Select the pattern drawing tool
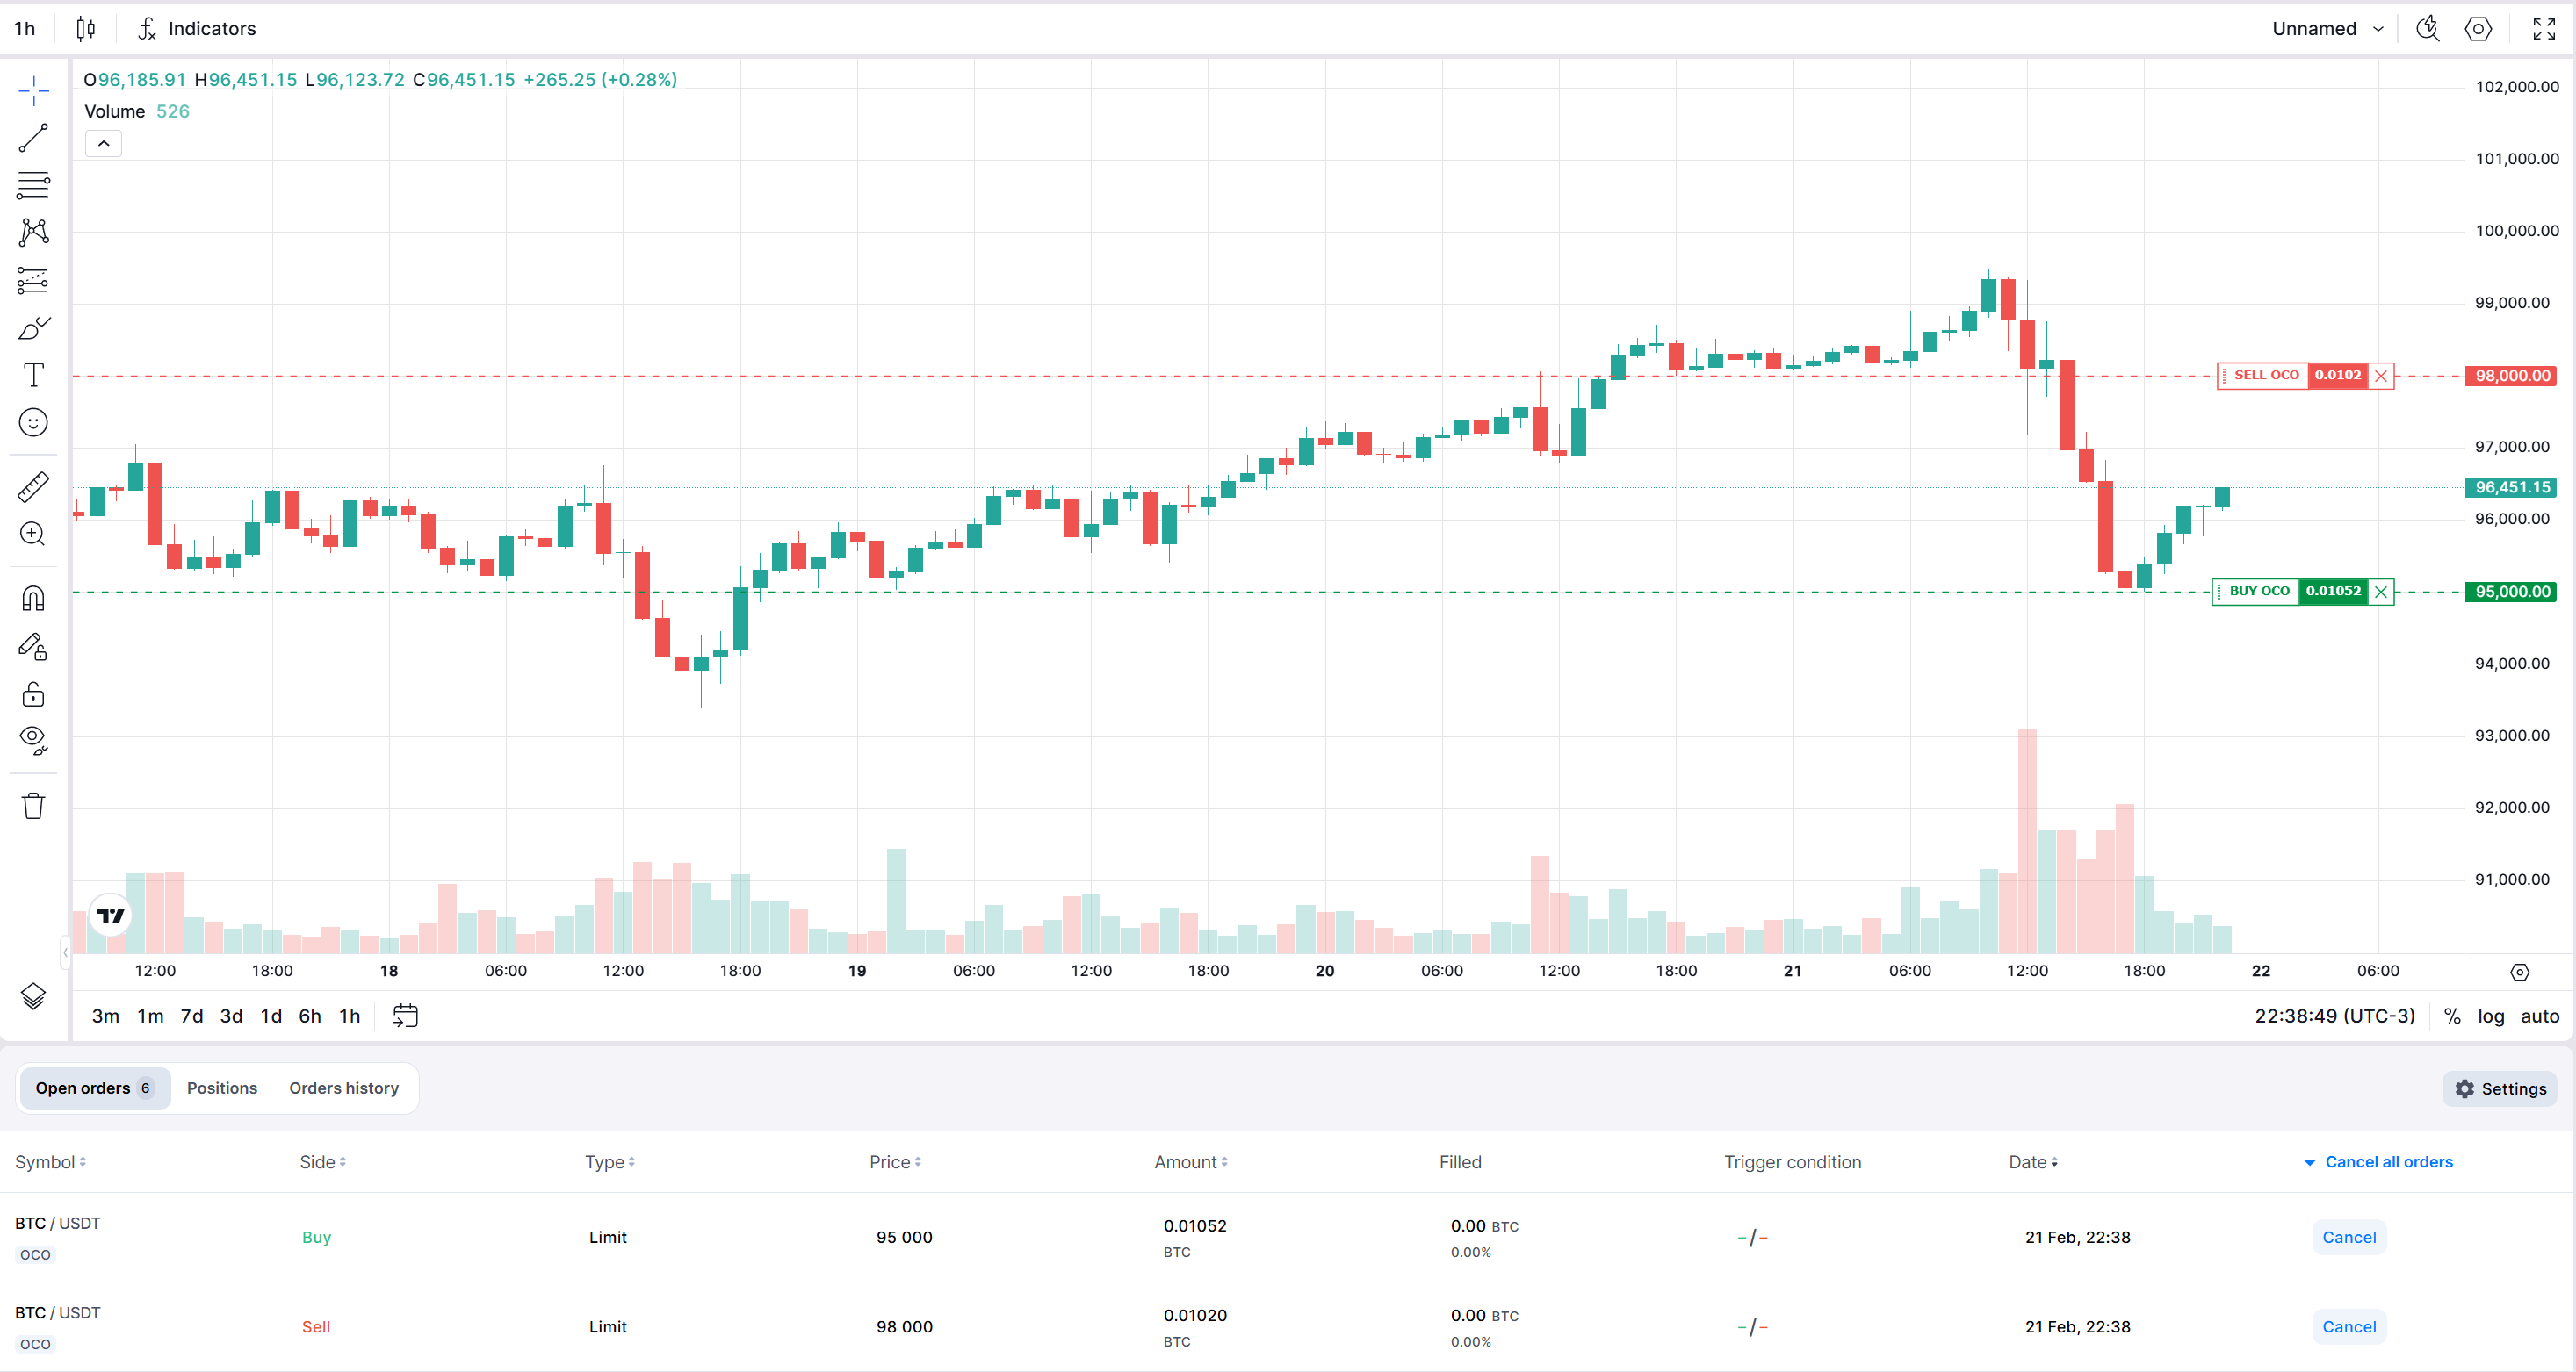The image size is (2576, 1372). tap(33, 232)
